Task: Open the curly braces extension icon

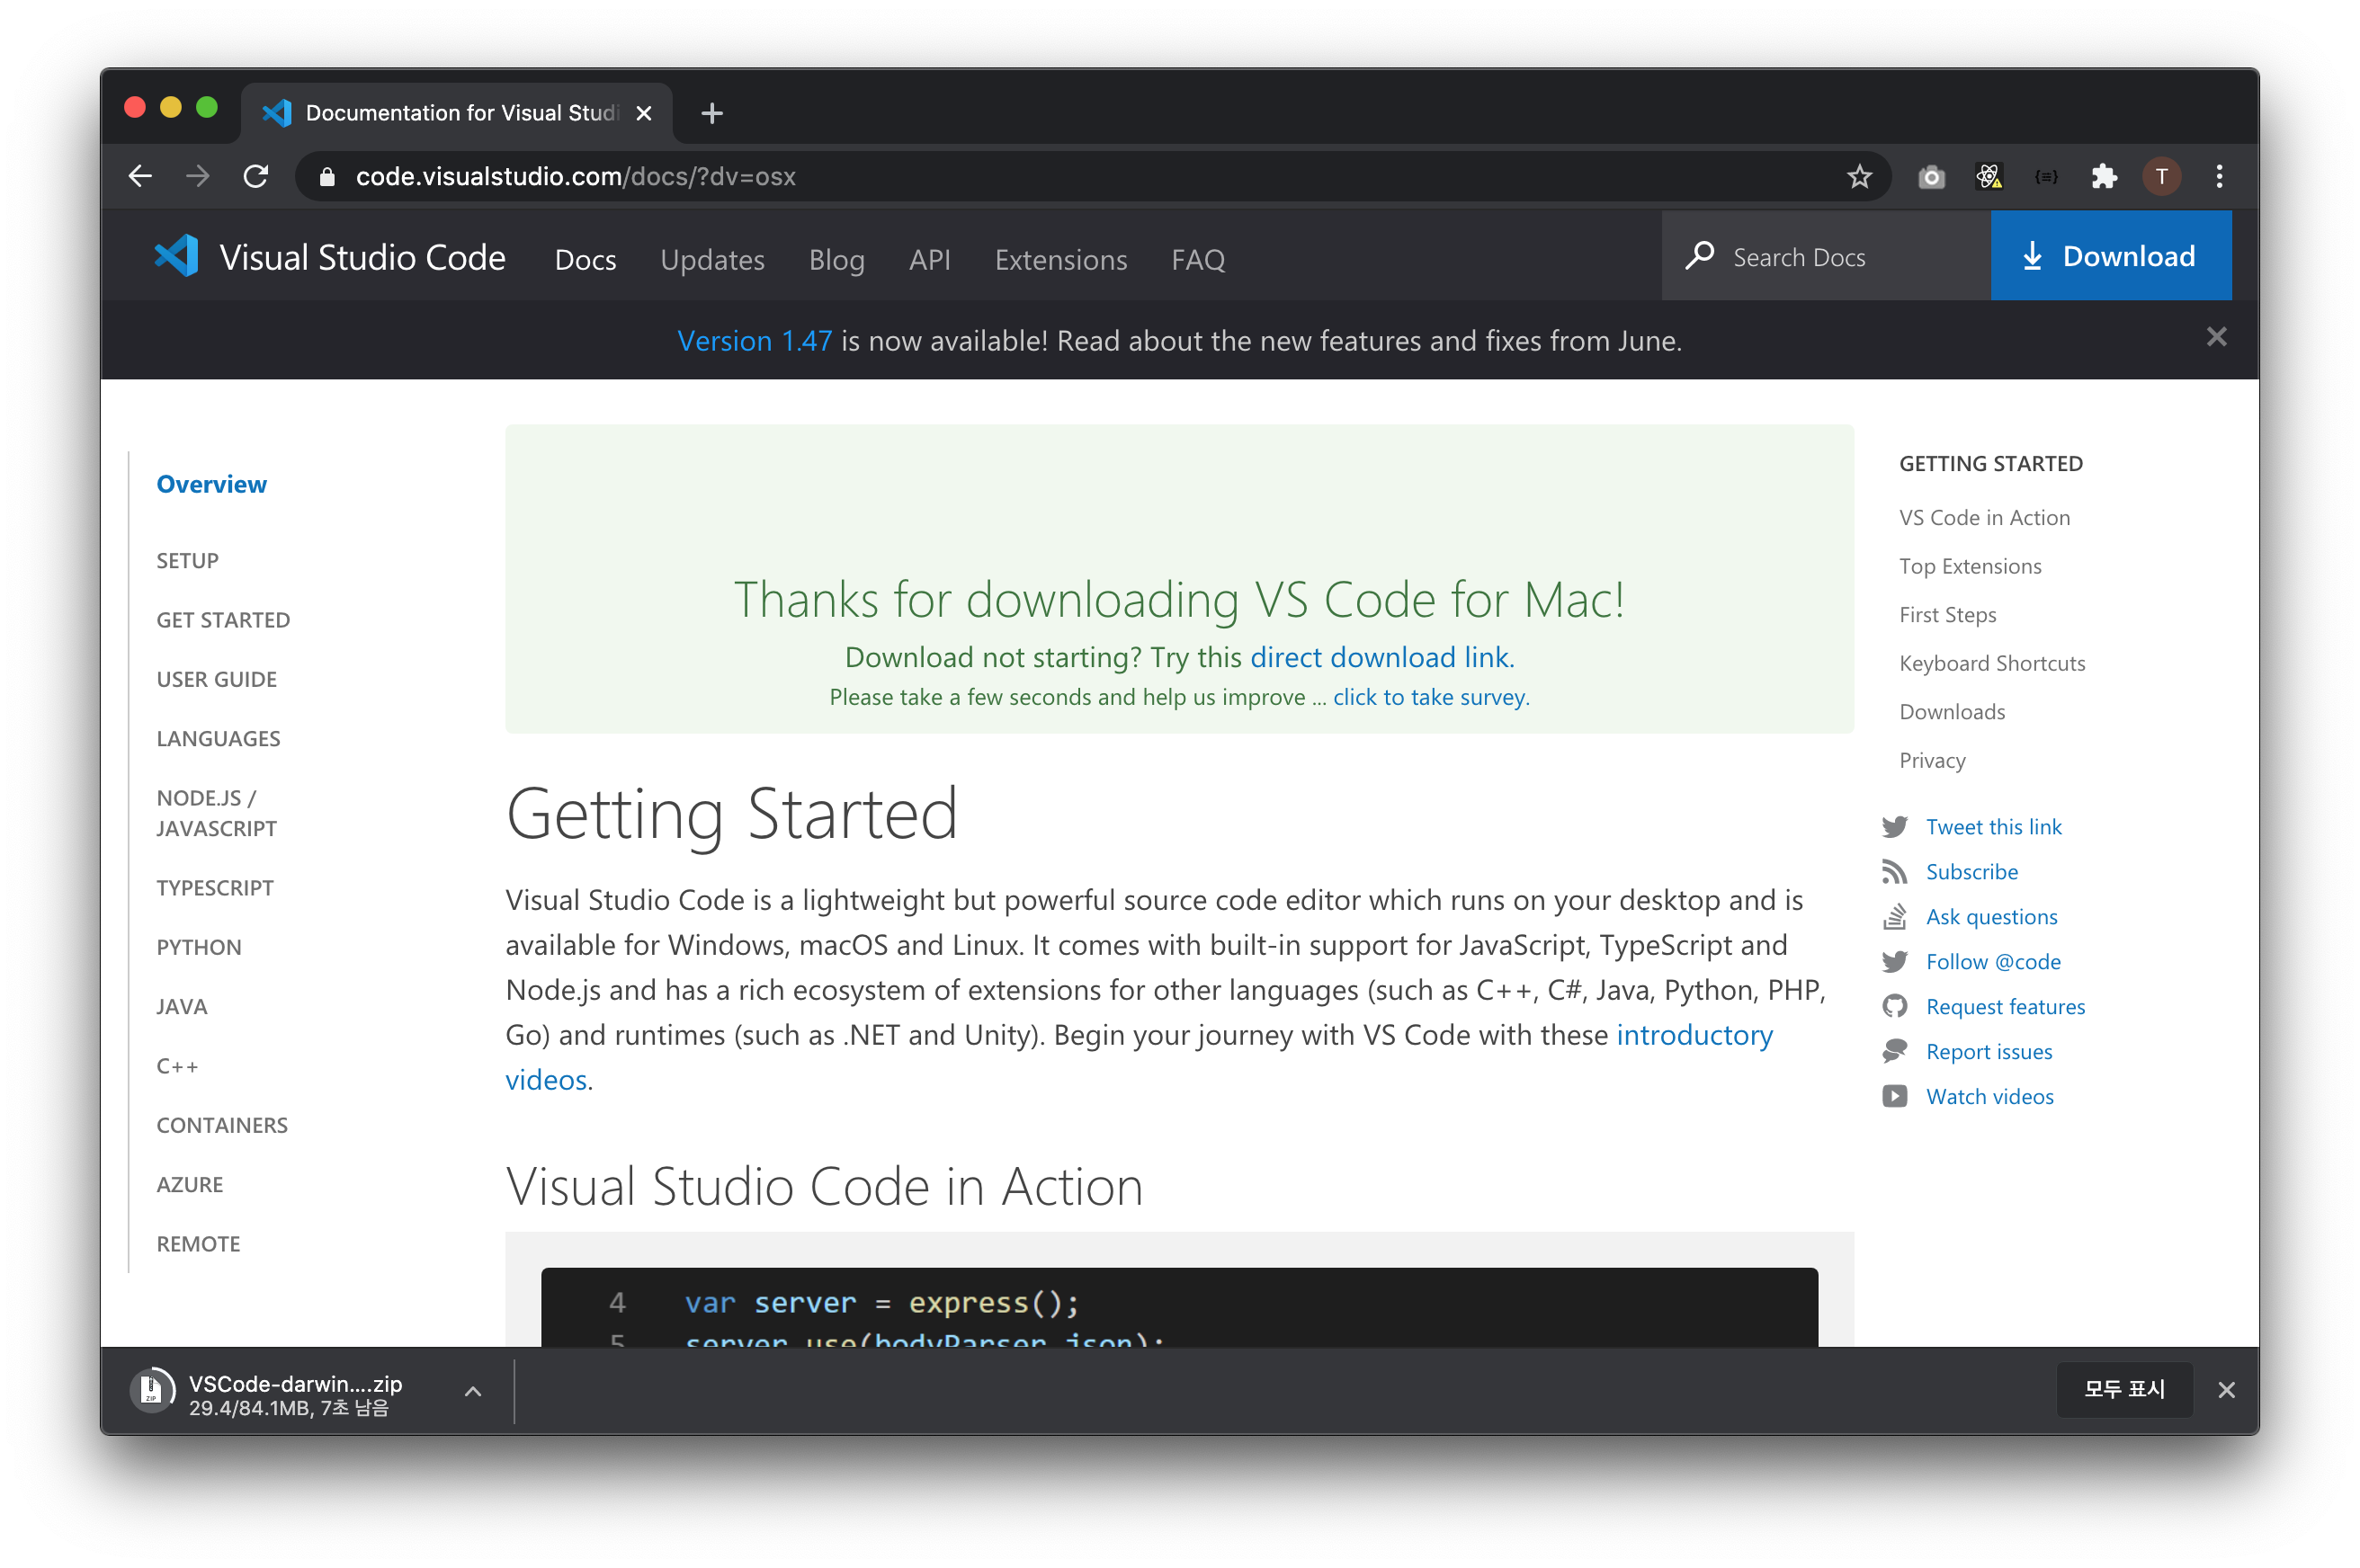Action: pyautogui.click(x=2046, y=177)
